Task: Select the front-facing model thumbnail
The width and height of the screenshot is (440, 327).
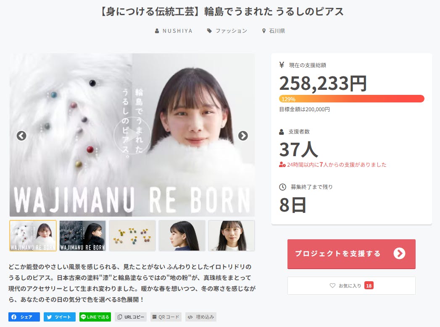Action: (232, 235)
